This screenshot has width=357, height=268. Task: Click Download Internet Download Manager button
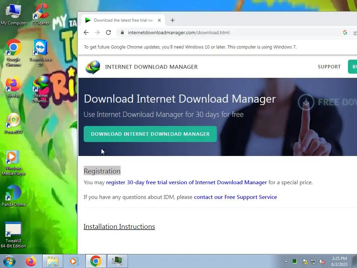[x=150, y=134]
